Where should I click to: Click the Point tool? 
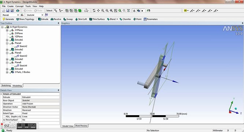click(x=137, y=19)
